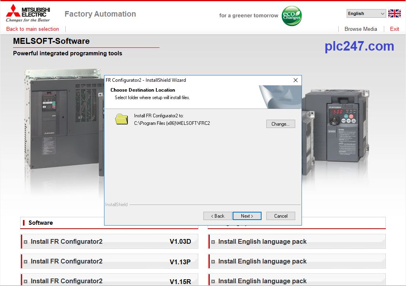Click the Back to main selection link

tap(32, 29)
